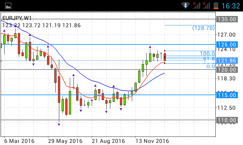The height and width of the screenshot is (145, 243).
Task: Tap the 127.00 price axis value
Action: click(226, 35)
